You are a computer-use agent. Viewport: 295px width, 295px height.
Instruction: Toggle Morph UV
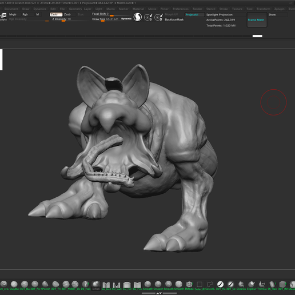(x=172, y=14)
